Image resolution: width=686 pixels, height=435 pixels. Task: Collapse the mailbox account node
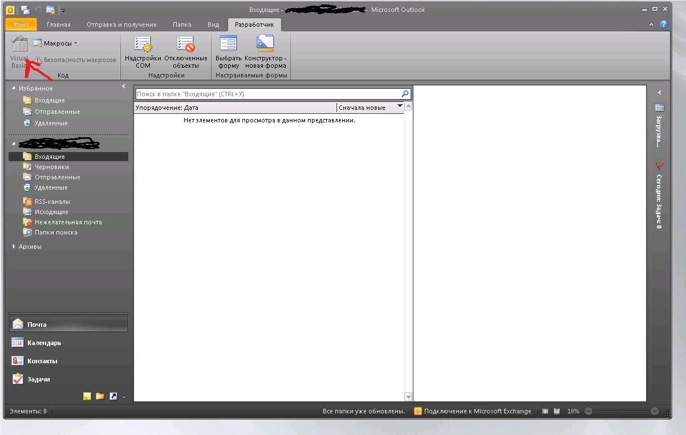(14, 145)
